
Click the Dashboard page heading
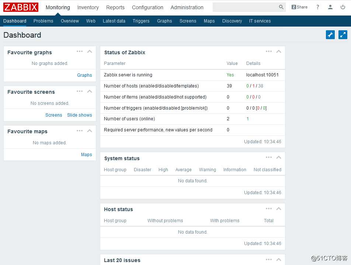(22, 35)
